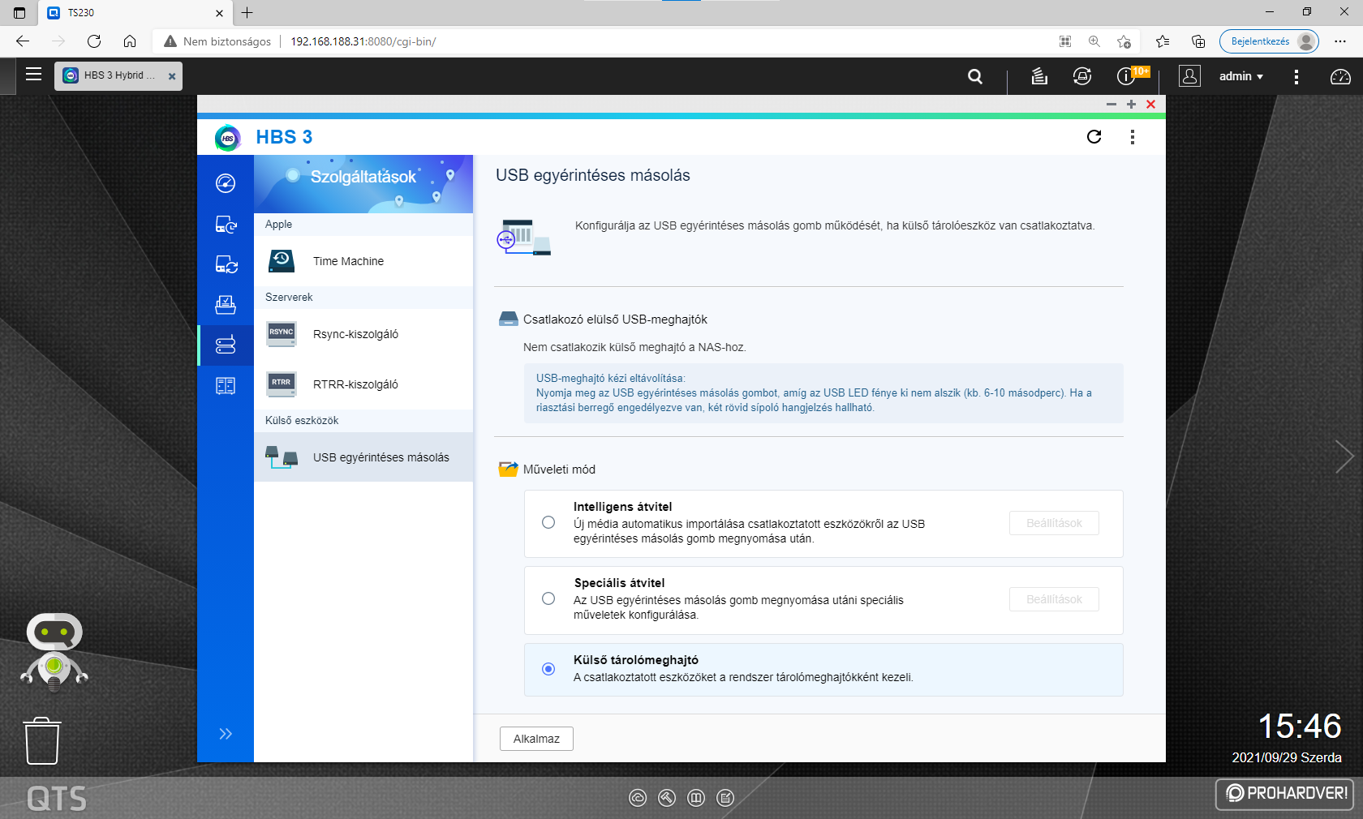Select USB egyérintéses másolás entry

tap(363, 457)
